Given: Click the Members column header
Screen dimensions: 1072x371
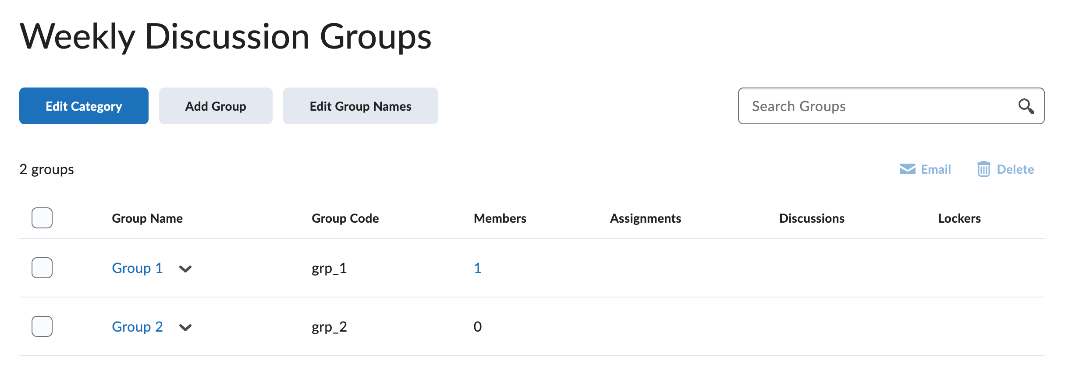Looking at the screenshot, I should [x=500, y=218].
